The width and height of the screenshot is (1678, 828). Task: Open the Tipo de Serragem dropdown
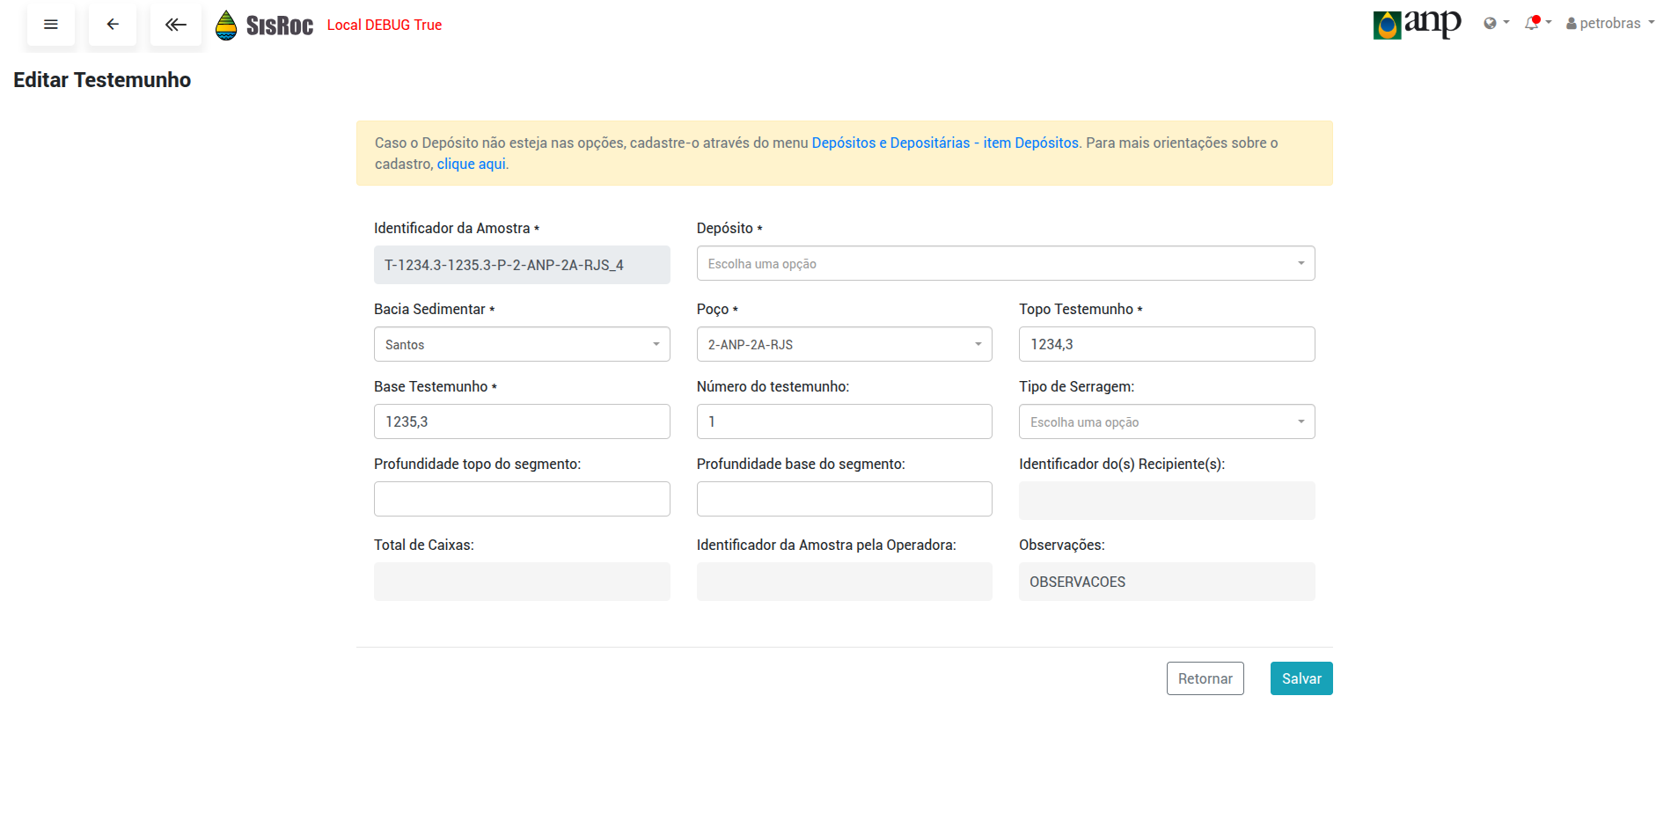(x=1166, y=421)
